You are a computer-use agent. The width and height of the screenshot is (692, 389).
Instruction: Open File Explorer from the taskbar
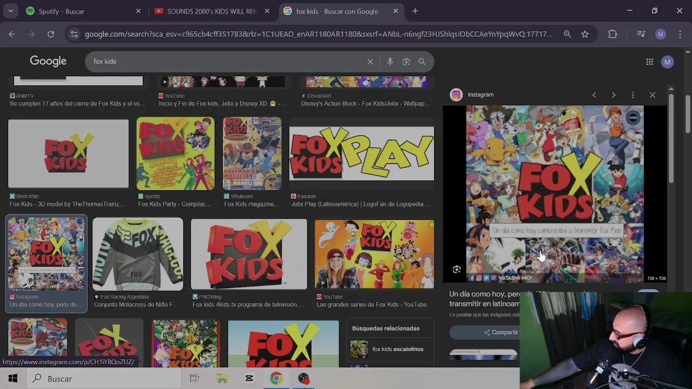click(222, 379)
